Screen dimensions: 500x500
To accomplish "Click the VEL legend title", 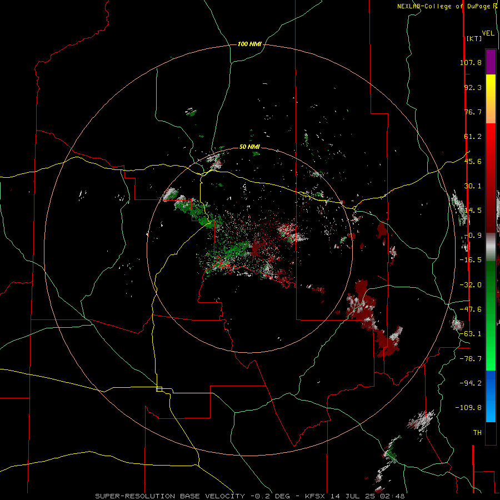I will [488, 33].
